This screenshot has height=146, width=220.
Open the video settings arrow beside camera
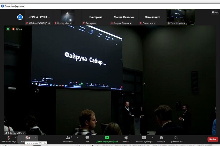tap(36, 138)
